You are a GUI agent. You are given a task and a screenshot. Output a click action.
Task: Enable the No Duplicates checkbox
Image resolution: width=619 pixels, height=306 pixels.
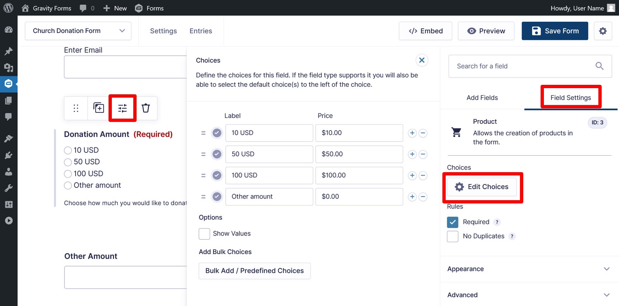point(453,236)
